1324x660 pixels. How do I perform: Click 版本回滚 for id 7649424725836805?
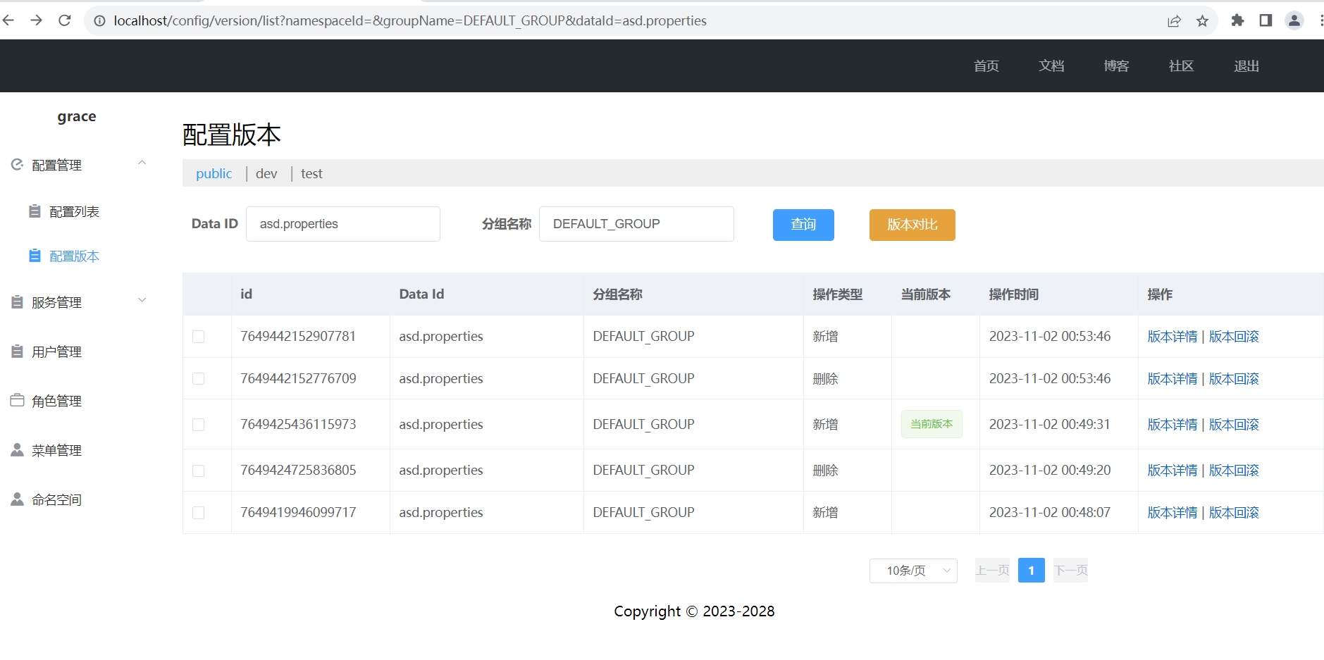point(1234,471)
